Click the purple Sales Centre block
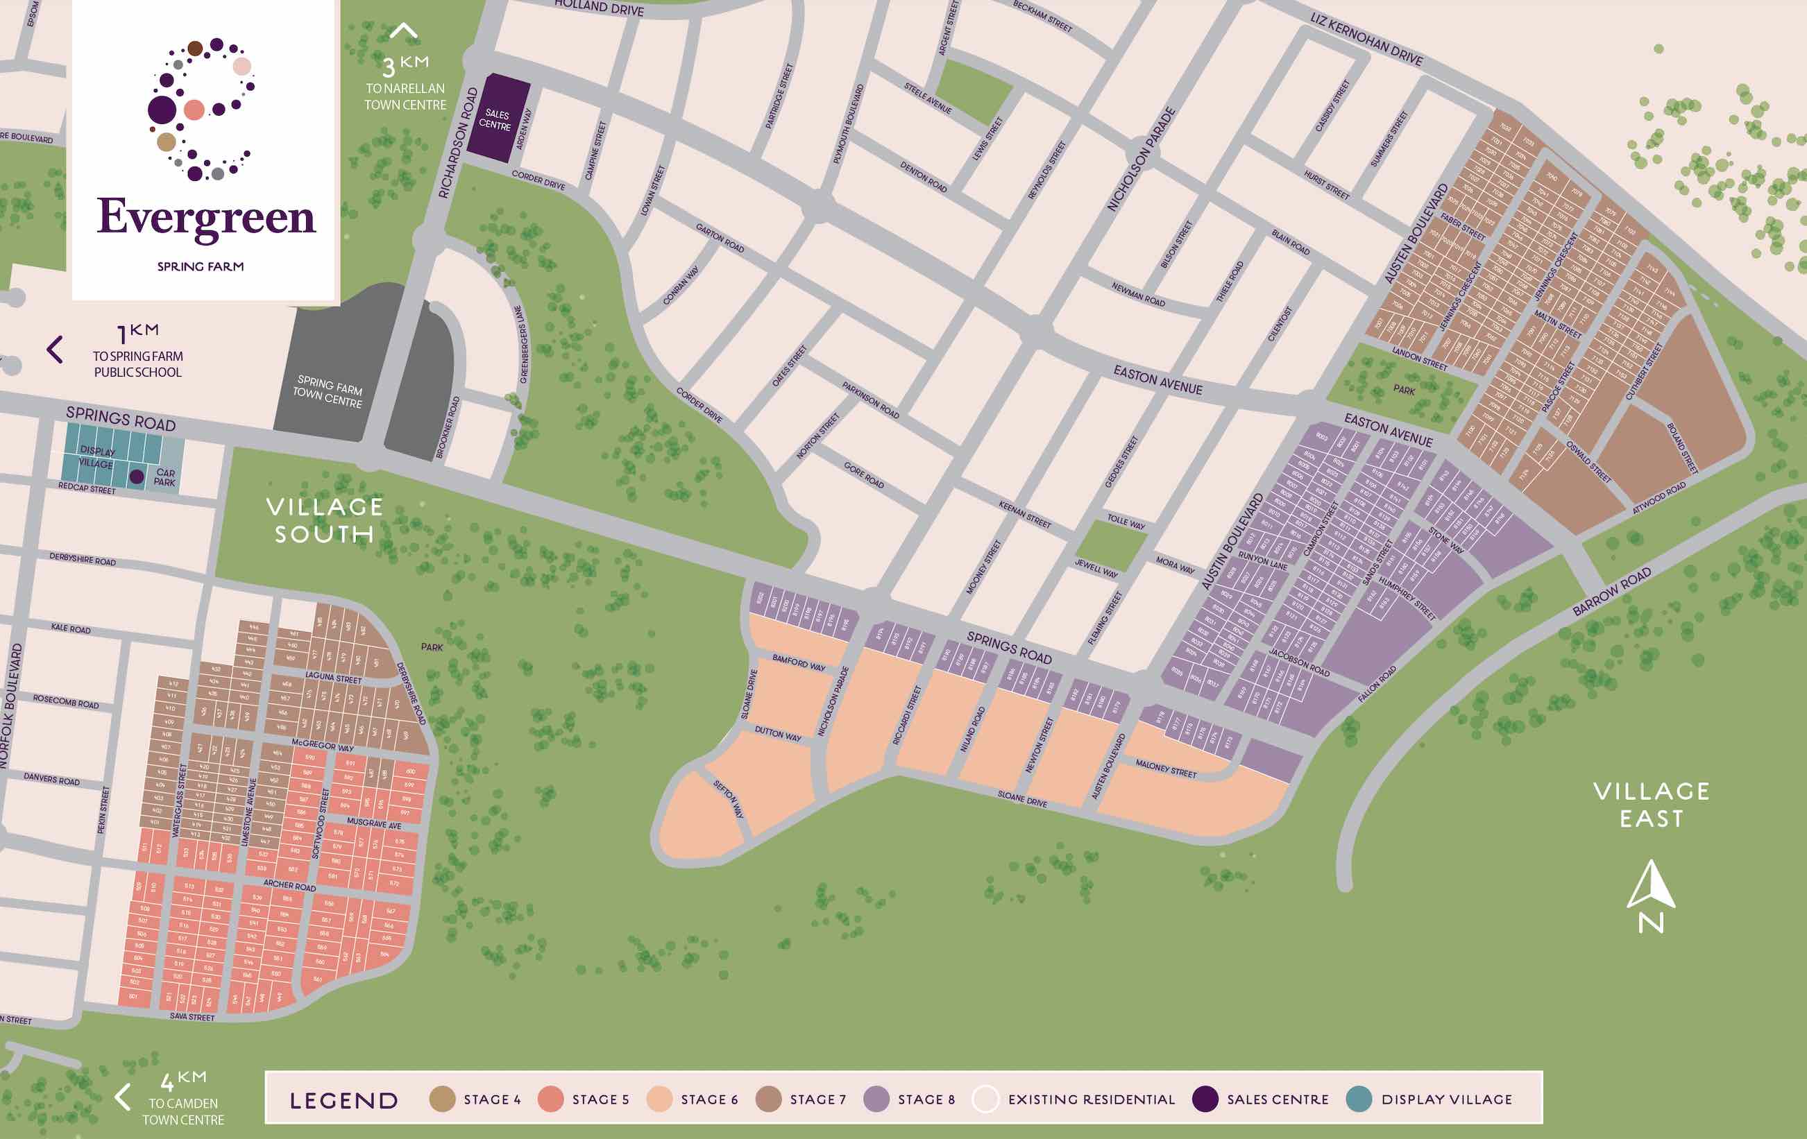1807x1139 pixels. click(x=498, y=118)
